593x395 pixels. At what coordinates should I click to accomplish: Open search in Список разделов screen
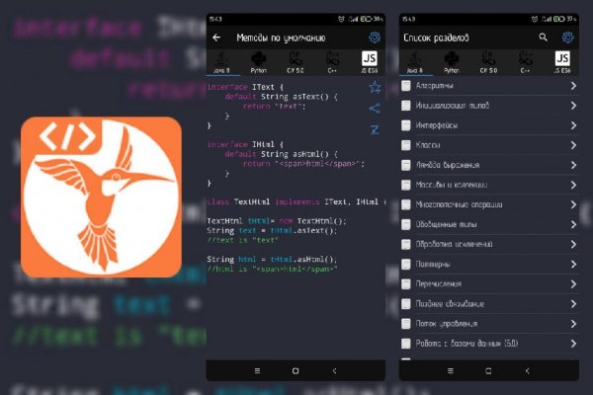(x=543, y=38)
